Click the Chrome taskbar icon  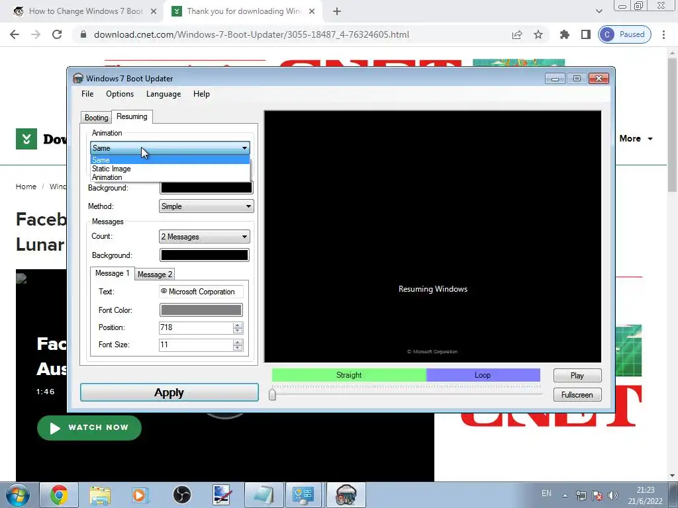coord(59,495)
